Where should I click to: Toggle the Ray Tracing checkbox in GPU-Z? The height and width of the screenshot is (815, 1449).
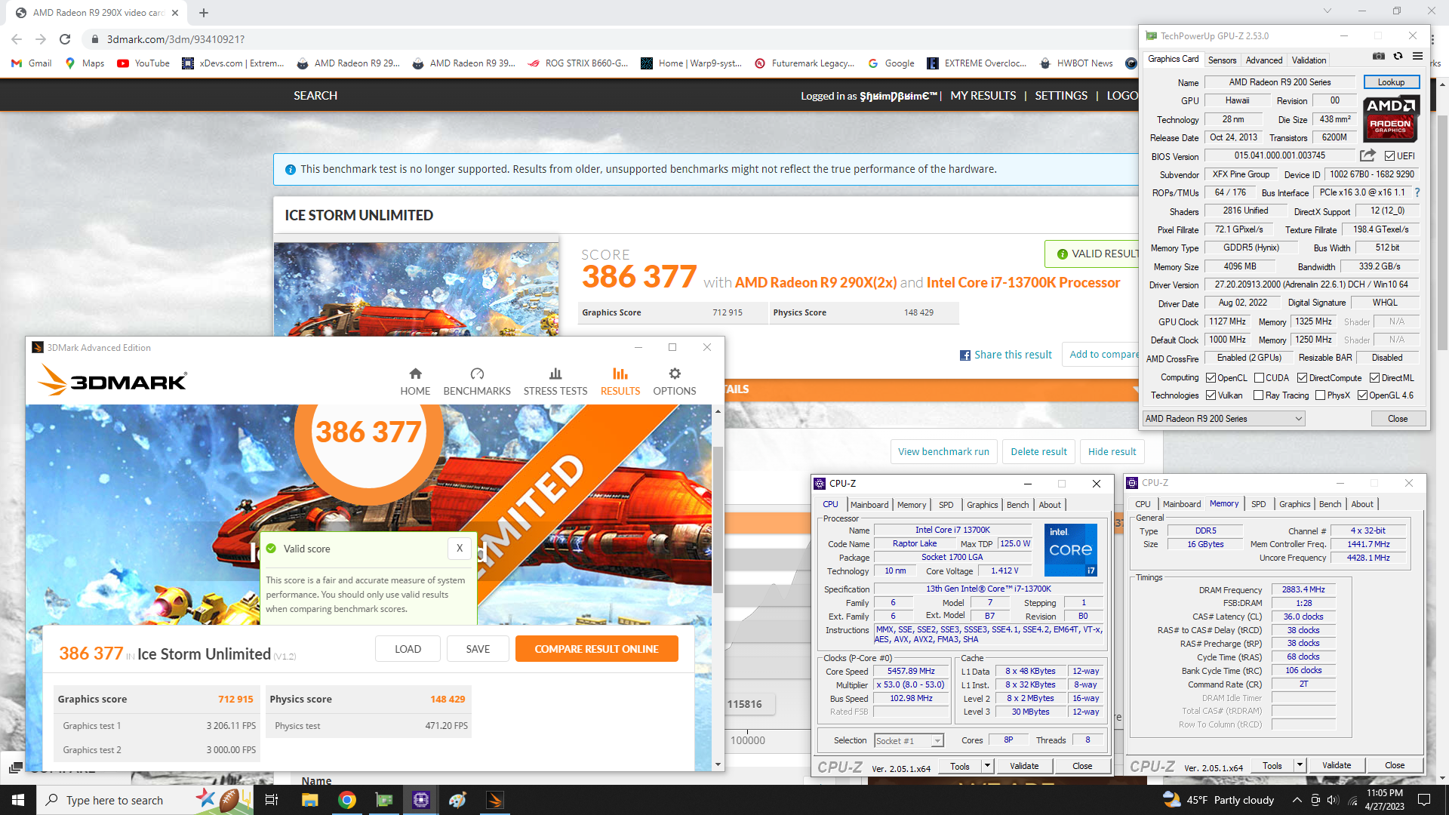coord(1258,395)
